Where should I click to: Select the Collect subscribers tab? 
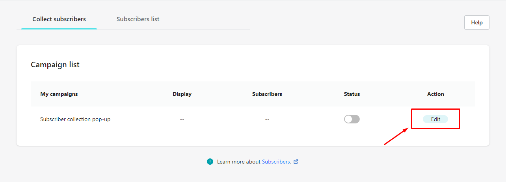[59, 19]
